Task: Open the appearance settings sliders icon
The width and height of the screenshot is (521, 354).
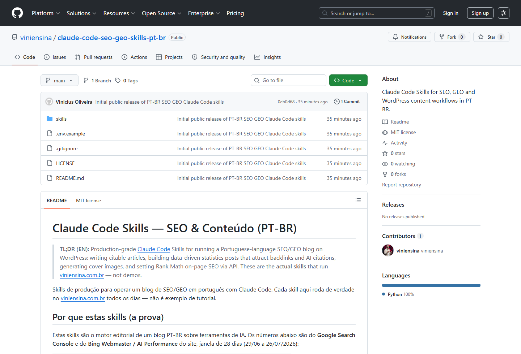Action: 504,13
